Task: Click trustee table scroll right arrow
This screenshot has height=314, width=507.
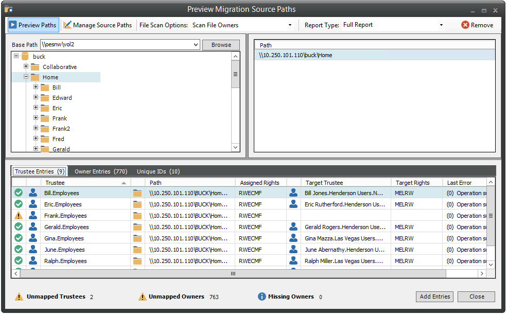Action: point(482,273)
